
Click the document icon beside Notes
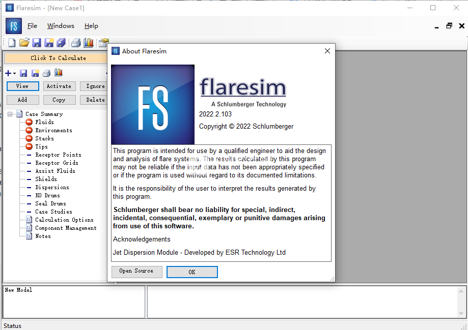[29, 236]
